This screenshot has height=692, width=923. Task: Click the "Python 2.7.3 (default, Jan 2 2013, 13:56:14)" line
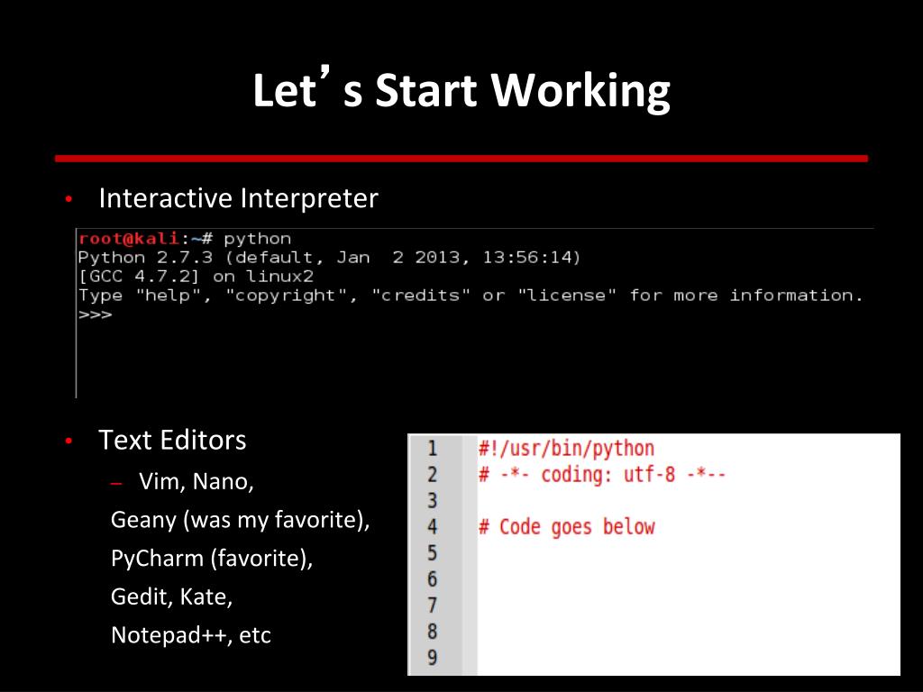click(329, 258)
